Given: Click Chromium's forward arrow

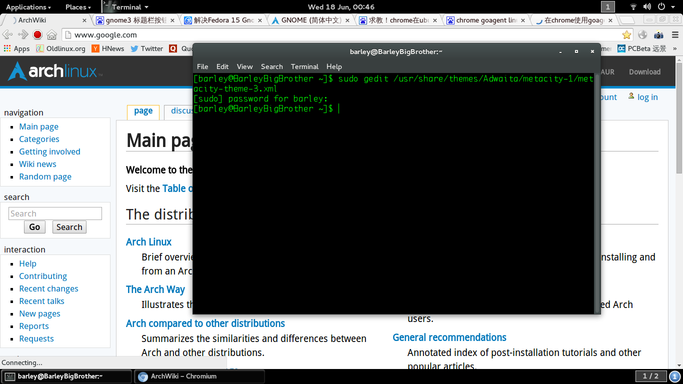Looking at the screenshot, I should tap(23, 34).
